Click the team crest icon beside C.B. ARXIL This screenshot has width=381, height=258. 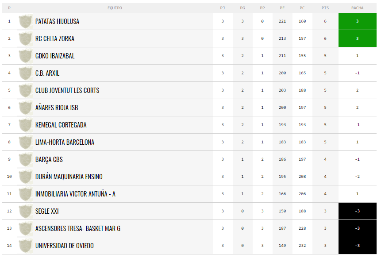pos(26,73)
